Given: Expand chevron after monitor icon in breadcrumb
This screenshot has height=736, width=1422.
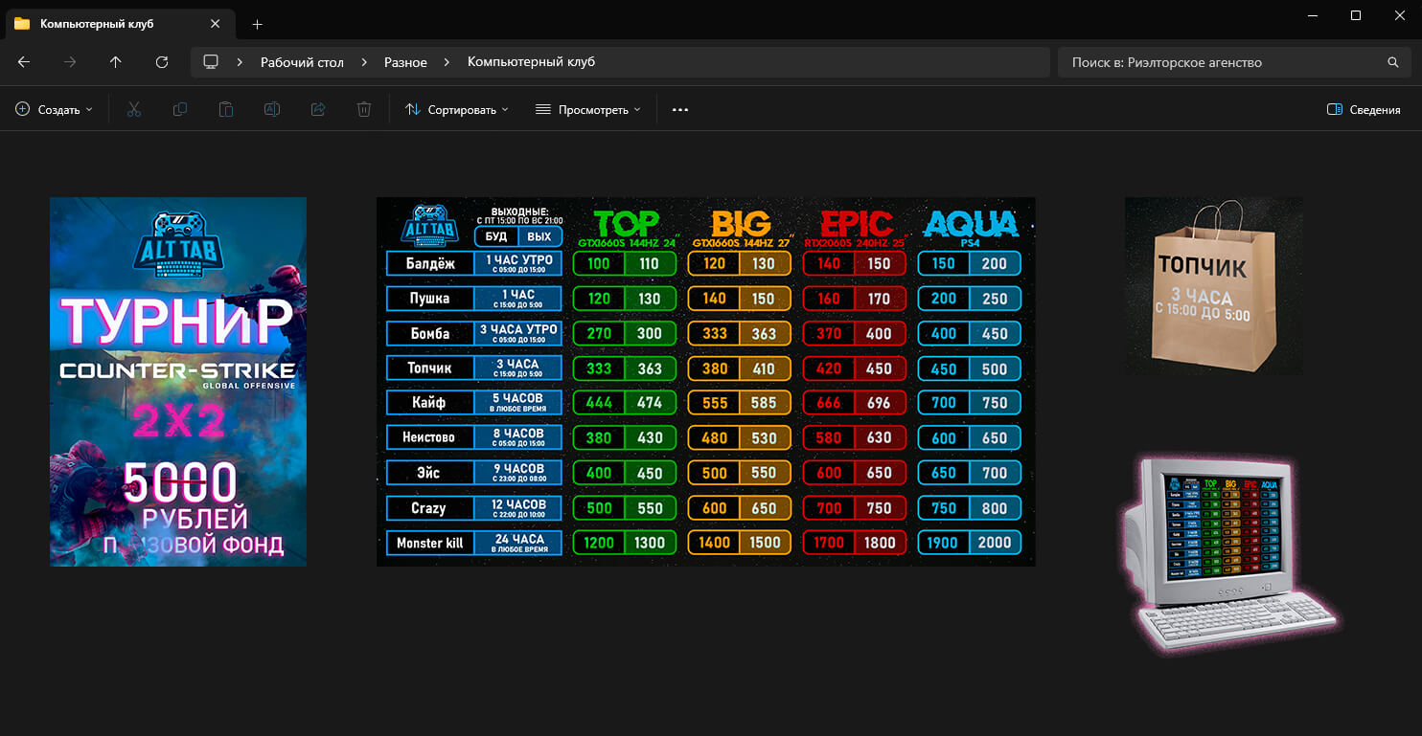Looking at the screenshot, I should coord(240,62).
